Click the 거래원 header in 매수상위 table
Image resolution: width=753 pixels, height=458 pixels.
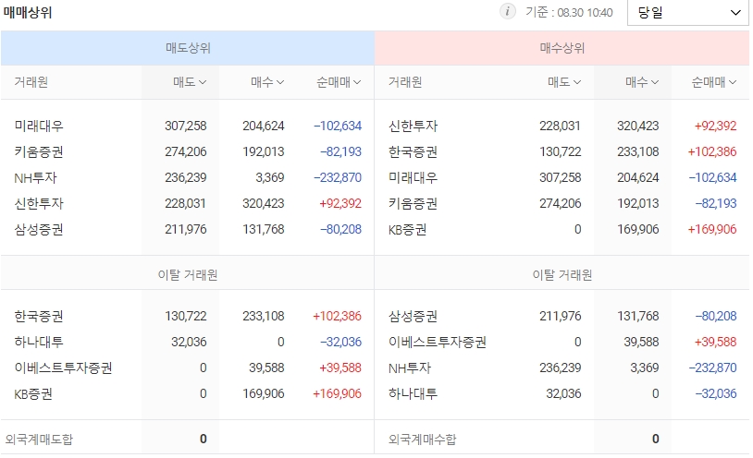point(405,82)
